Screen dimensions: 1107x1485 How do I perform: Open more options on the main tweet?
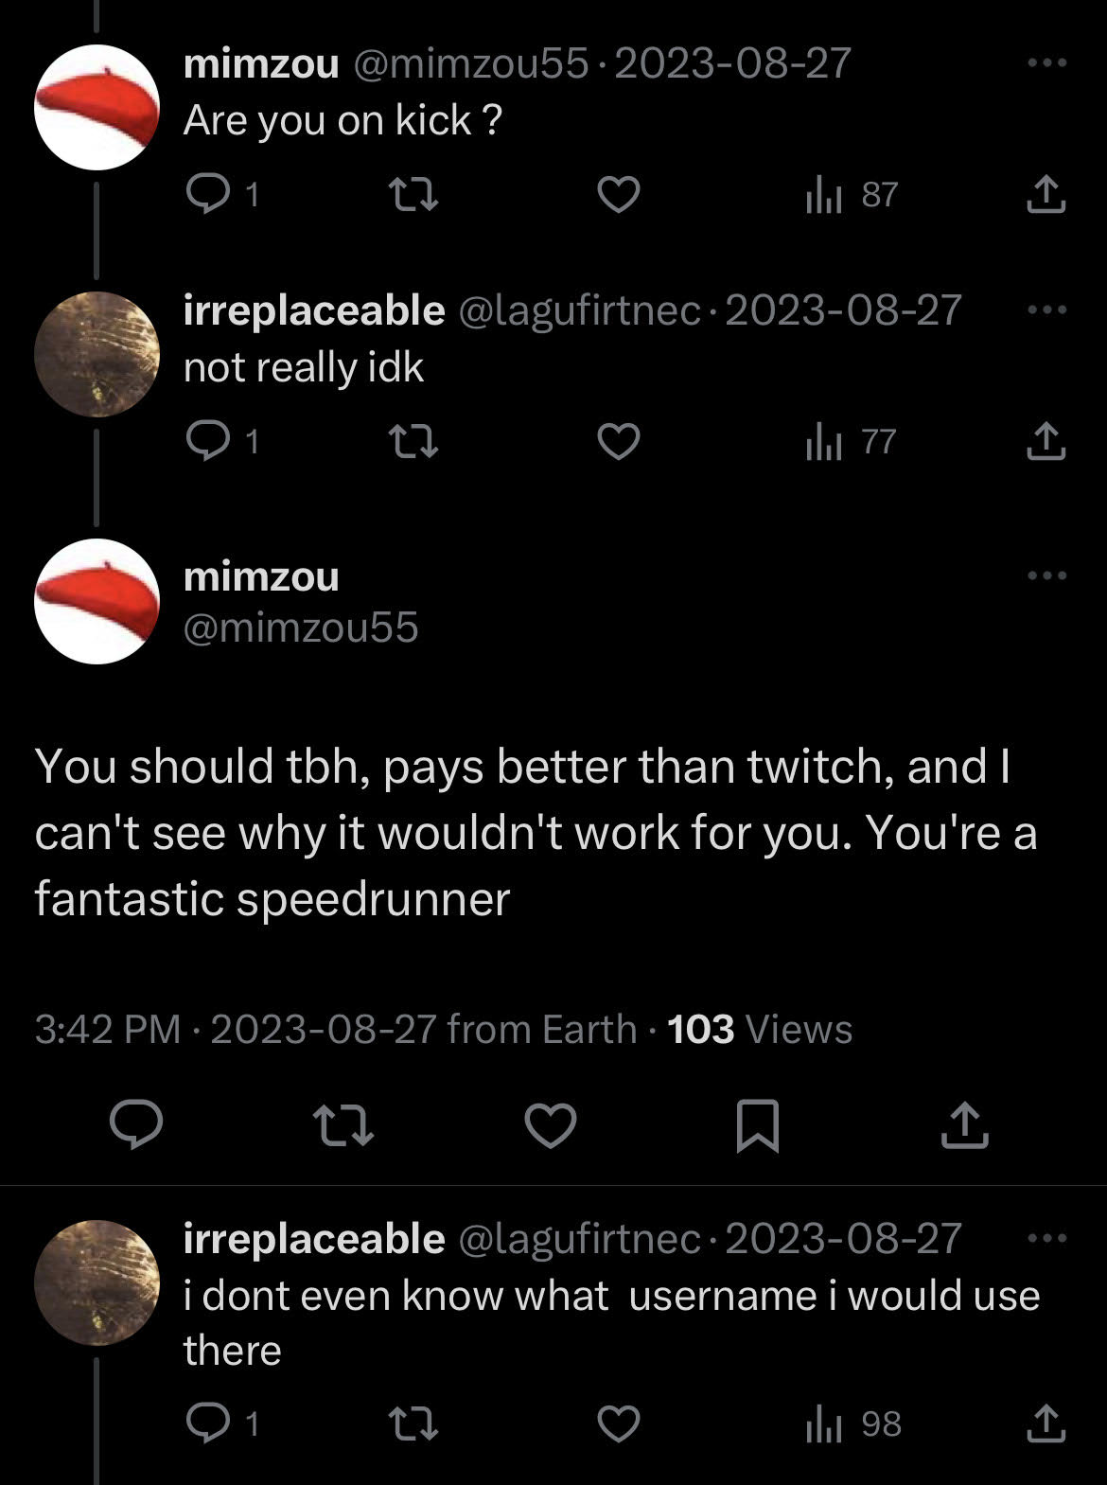click(x=1046, y=575)
